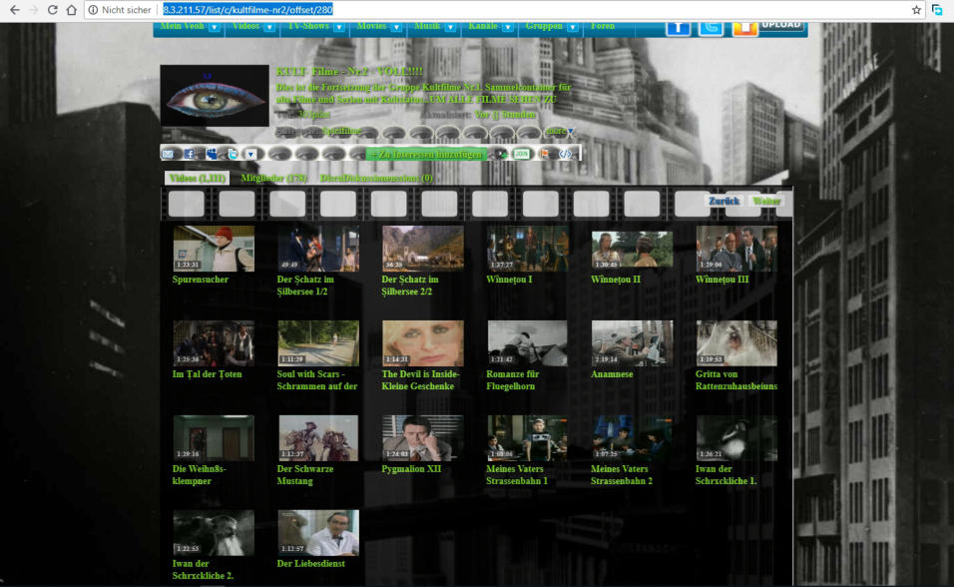Open the Mein Veoh menu
This screenshot has height=587, width=954.
[x=182, y=26]
